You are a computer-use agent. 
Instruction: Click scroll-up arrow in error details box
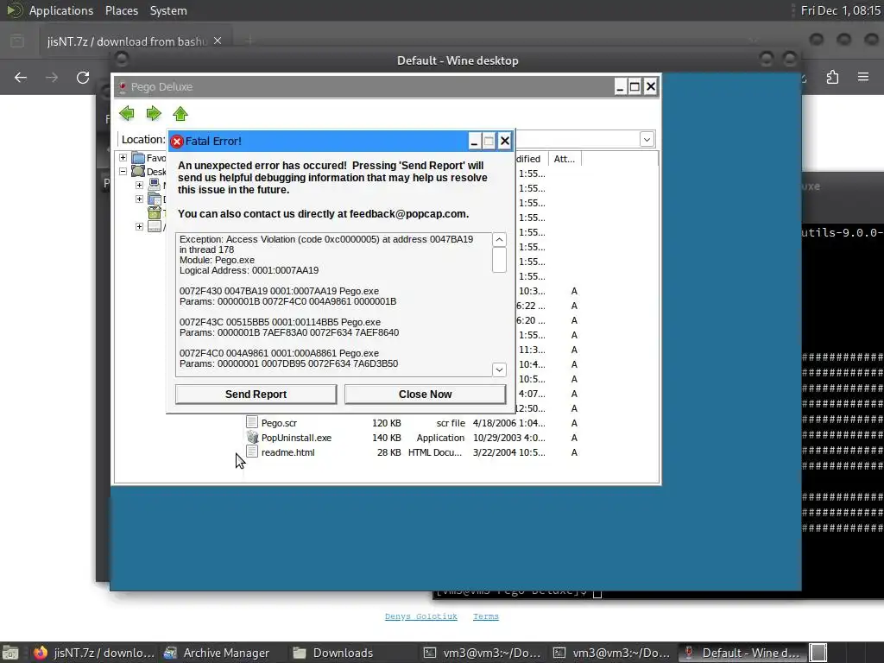[499, 240]
